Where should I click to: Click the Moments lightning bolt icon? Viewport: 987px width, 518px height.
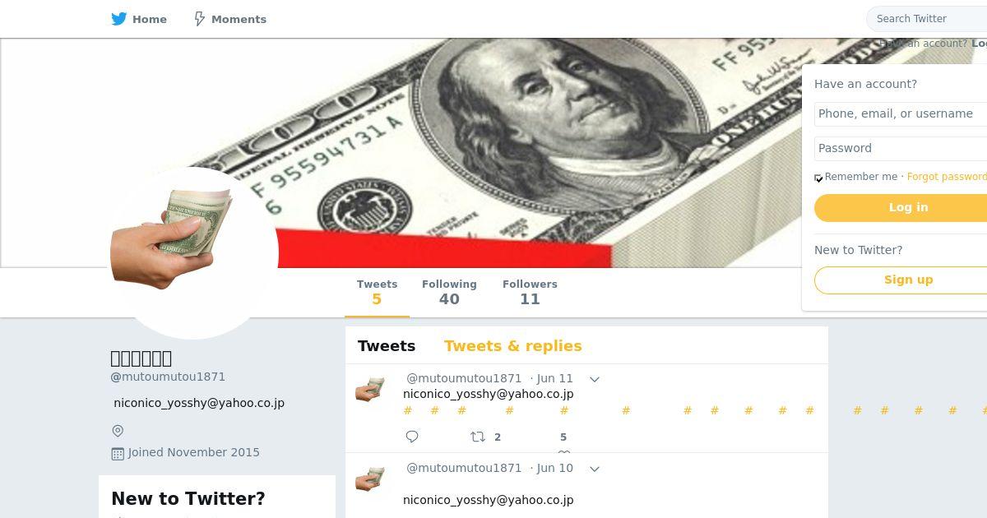[x=199, y=19]
